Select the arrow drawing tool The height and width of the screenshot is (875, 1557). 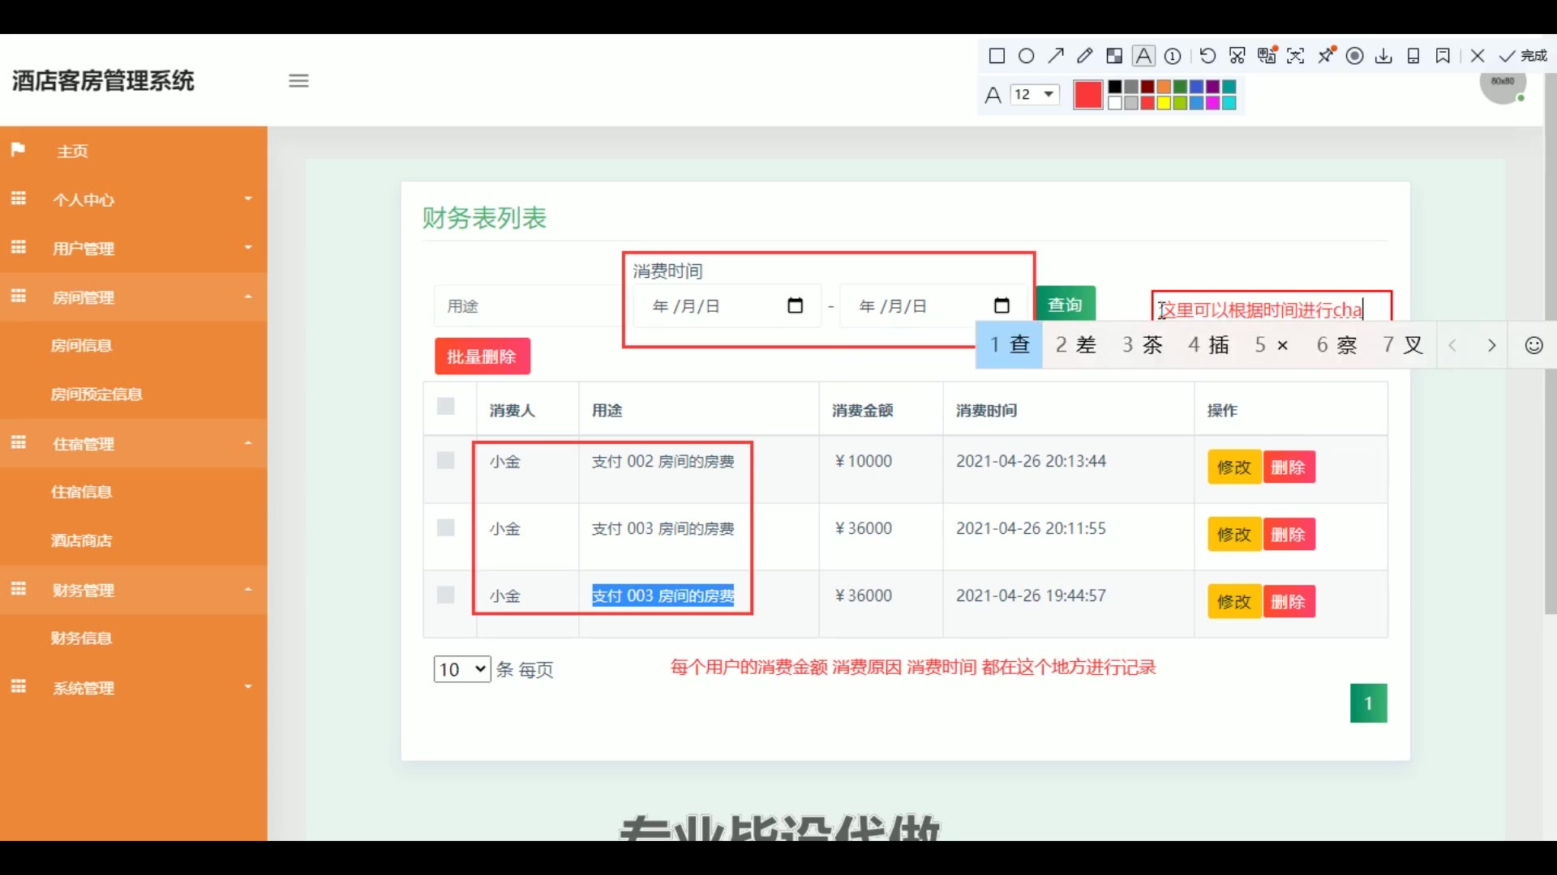(1055, 56)
